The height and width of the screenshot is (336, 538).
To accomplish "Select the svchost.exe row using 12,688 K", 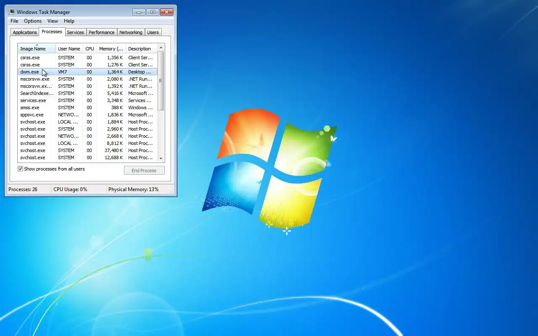I will tap(87, 157).
